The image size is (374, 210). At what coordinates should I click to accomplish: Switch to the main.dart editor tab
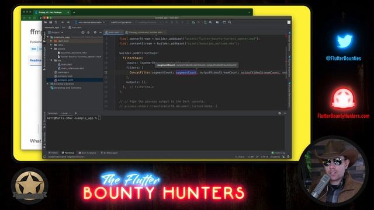pyautogui.click(x=113, y=33)
